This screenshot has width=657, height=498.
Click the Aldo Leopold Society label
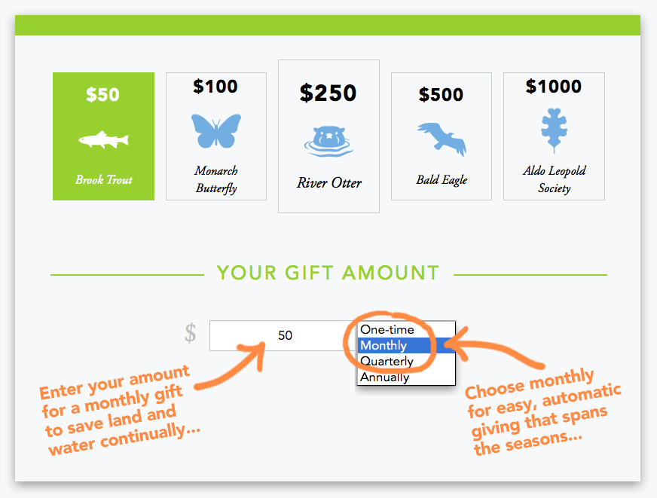(x=554, y=179)
